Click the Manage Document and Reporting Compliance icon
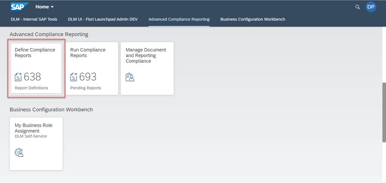 [130, 77]
